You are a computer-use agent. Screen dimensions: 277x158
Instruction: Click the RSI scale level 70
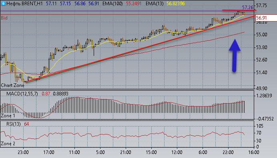[259, 133]
